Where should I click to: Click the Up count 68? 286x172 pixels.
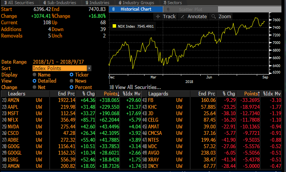pyautogui.click(x=103, y=22)
